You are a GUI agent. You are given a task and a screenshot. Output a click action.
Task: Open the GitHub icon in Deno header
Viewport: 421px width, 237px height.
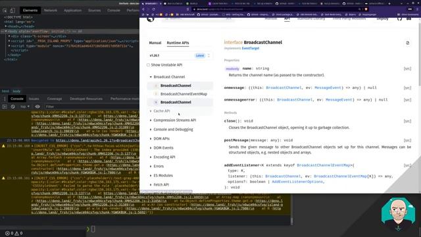click(x=399, y=19)
